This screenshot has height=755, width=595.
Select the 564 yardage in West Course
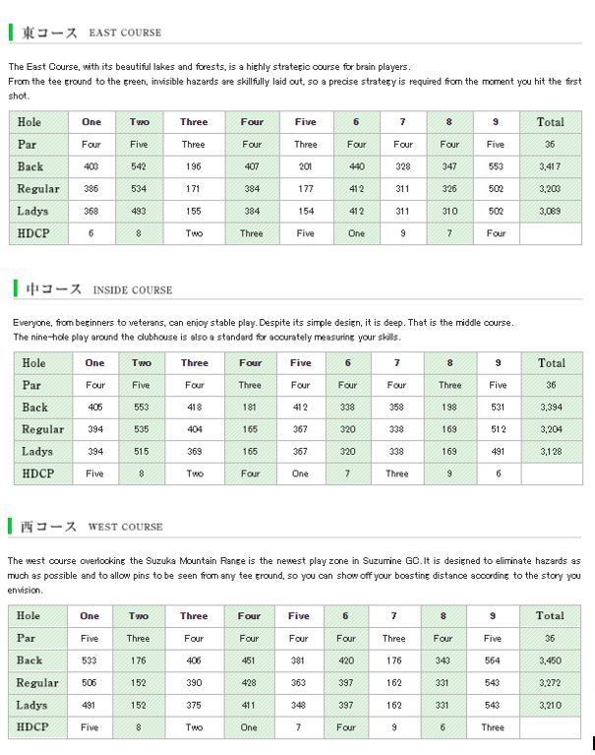(493, 661)
